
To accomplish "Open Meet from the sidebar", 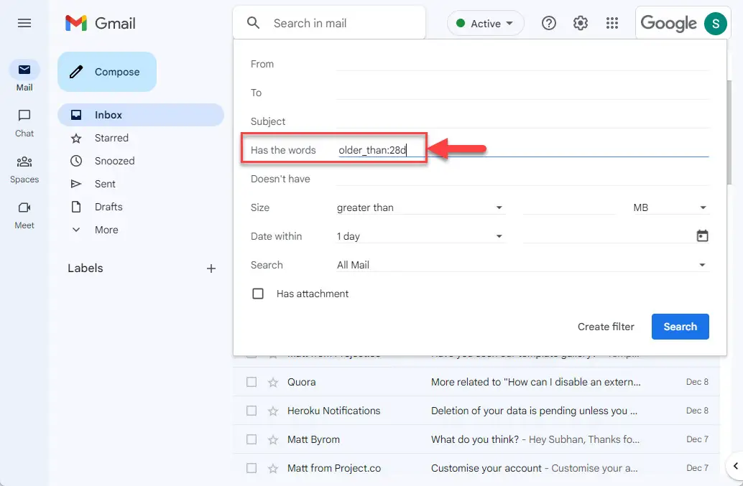I will point(24,214).
